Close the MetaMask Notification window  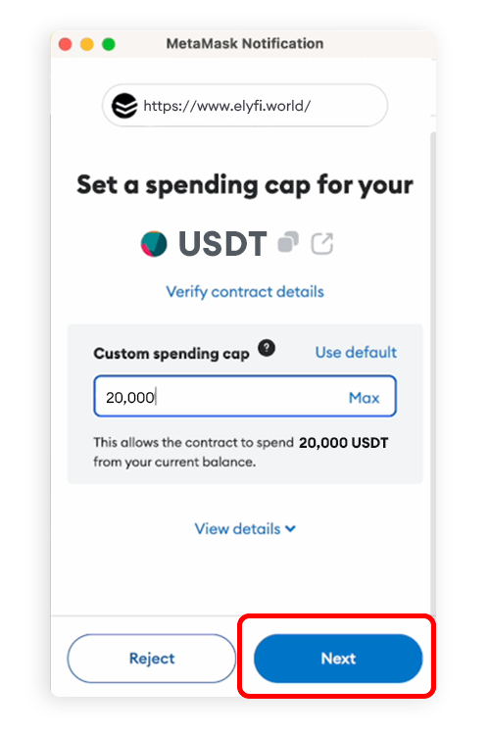(x=66, y=44)
